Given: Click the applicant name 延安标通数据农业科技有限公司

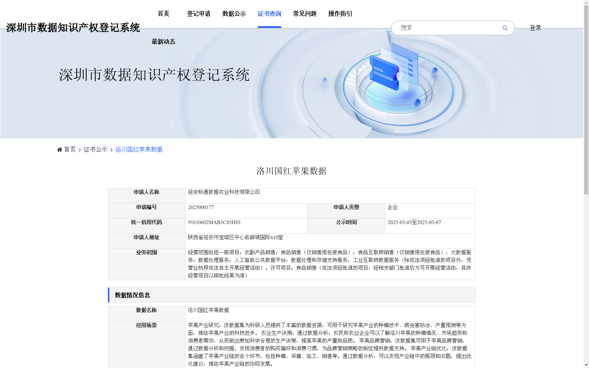Looking at the screenshot, I should point(223,192).
